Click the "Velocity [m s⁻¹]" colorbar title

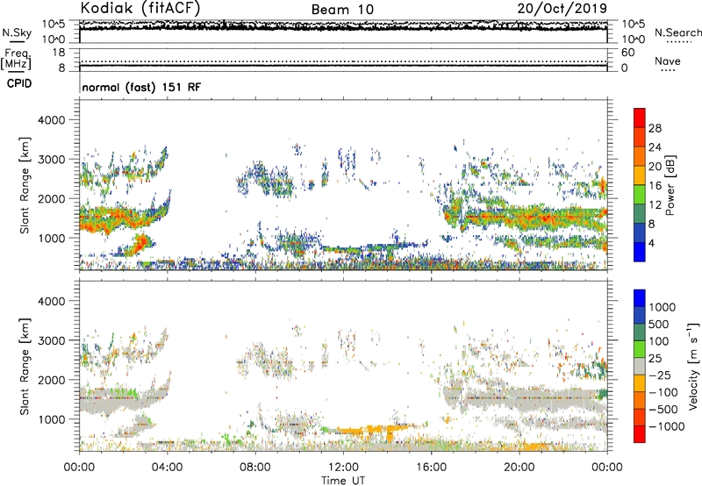693,366
